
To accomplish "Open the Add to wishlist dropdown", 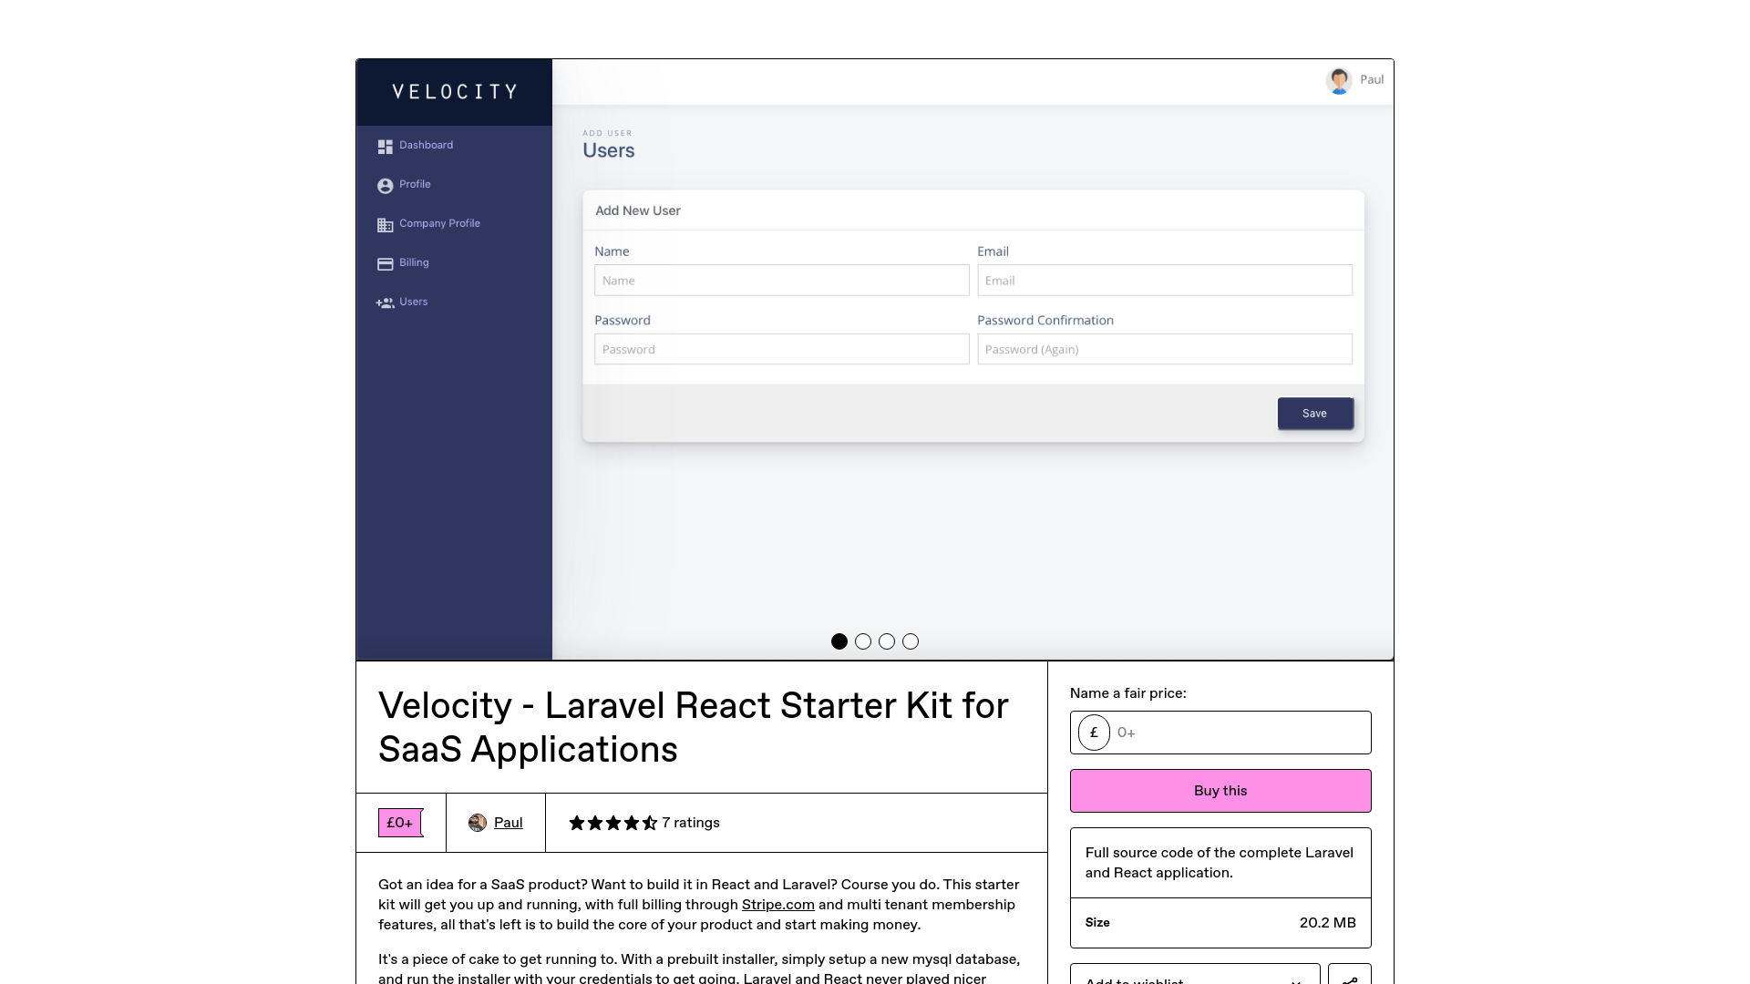I will click(1195, 974).
